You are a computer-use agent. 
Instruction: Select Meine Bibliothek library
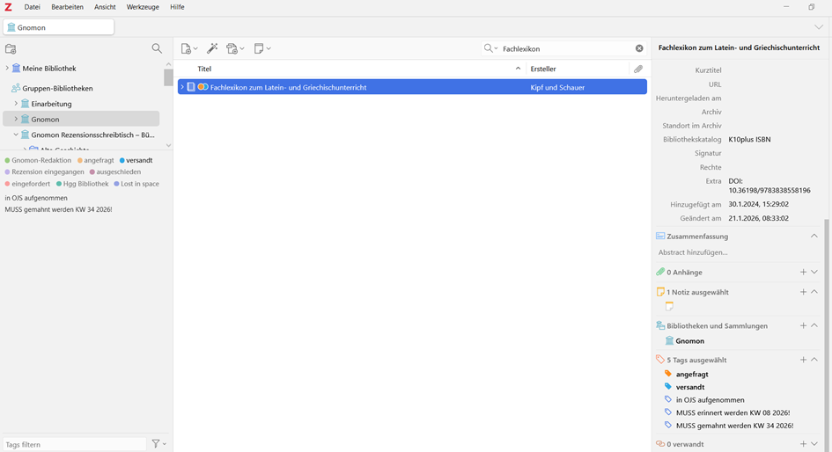(48, 69)
